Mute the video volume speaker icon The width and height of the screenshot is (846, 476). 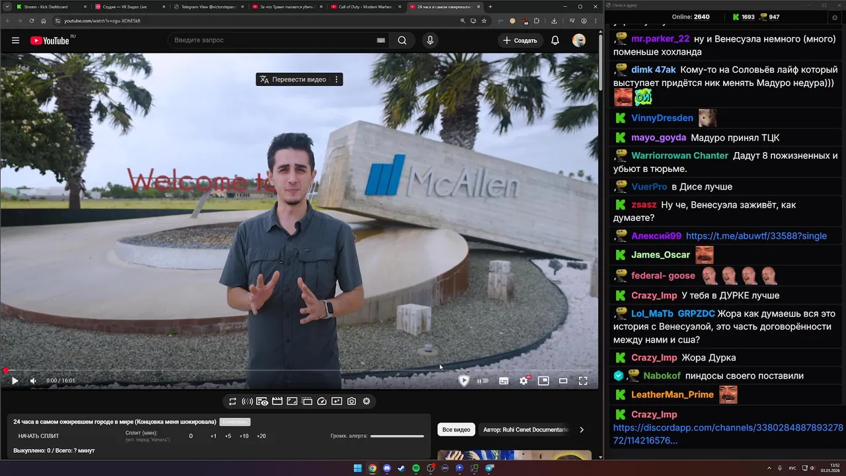tap(33, 381)
